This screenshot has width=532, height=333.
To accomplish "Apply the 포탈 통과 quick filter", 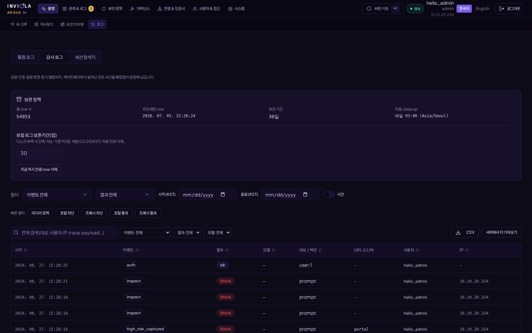I will [x=121, y=213].
